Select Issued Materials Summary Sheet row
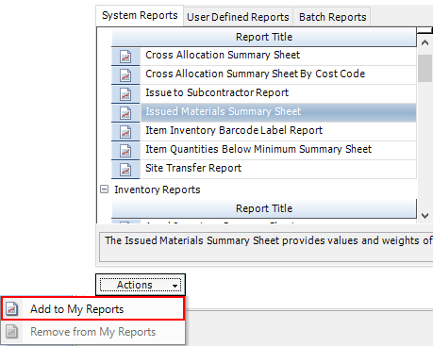This screenshot has height=346, width=433. (278, 113)
